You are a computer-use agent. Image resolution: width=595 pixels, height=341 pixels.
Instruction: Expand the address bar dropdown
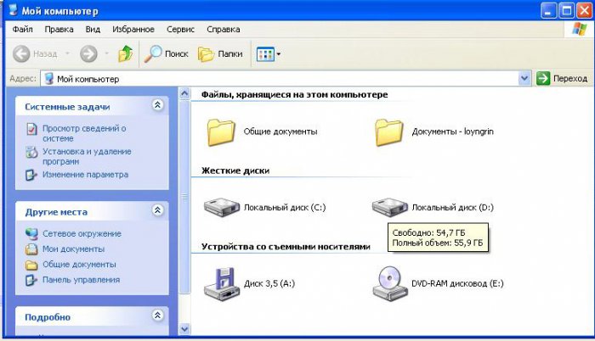pyautogui.click(x=524, y=78)
